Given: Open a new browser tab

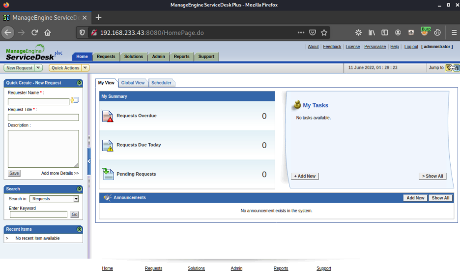Looking at the screenshot, I should (99, 18).
